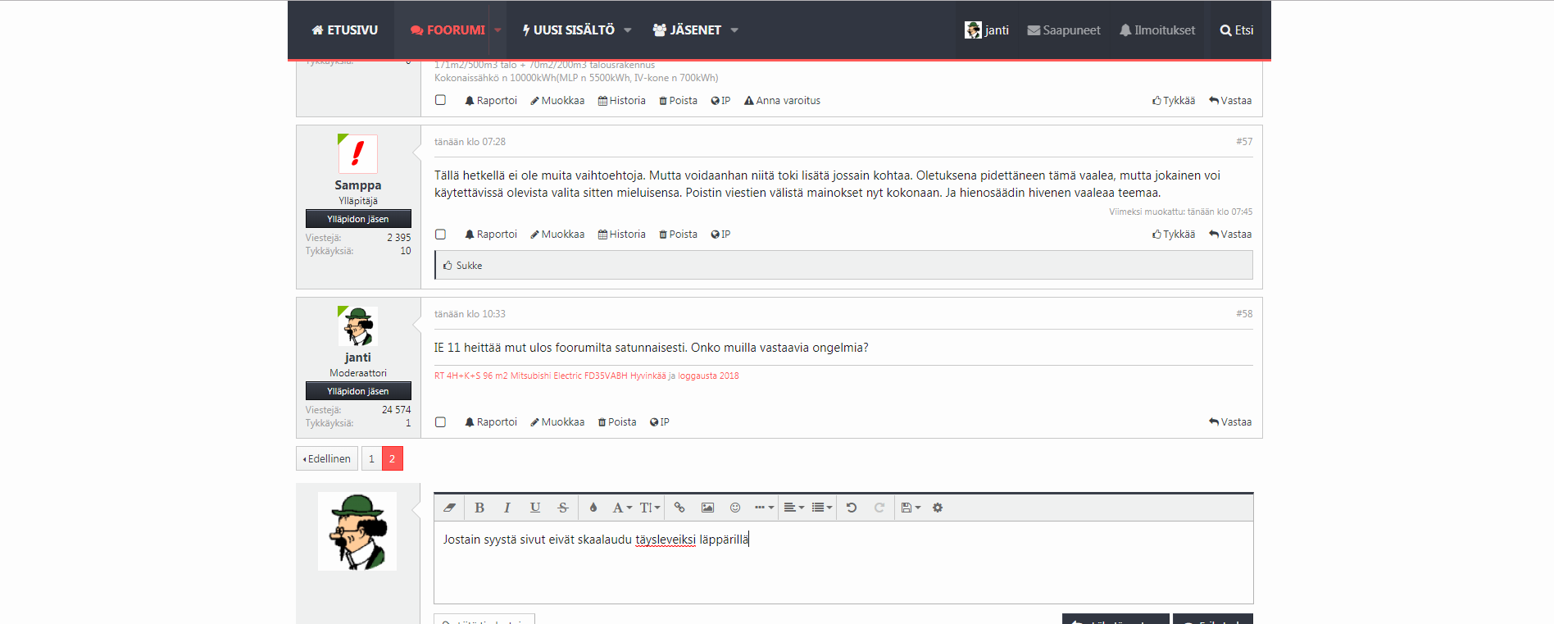Viewport: 1554px width, 624px height.
Task: Check the box beside the Anna varoitus post
Action: (441, 100)
